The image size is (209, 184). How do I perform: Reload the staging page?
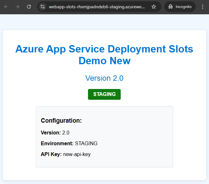coord(29,7)
